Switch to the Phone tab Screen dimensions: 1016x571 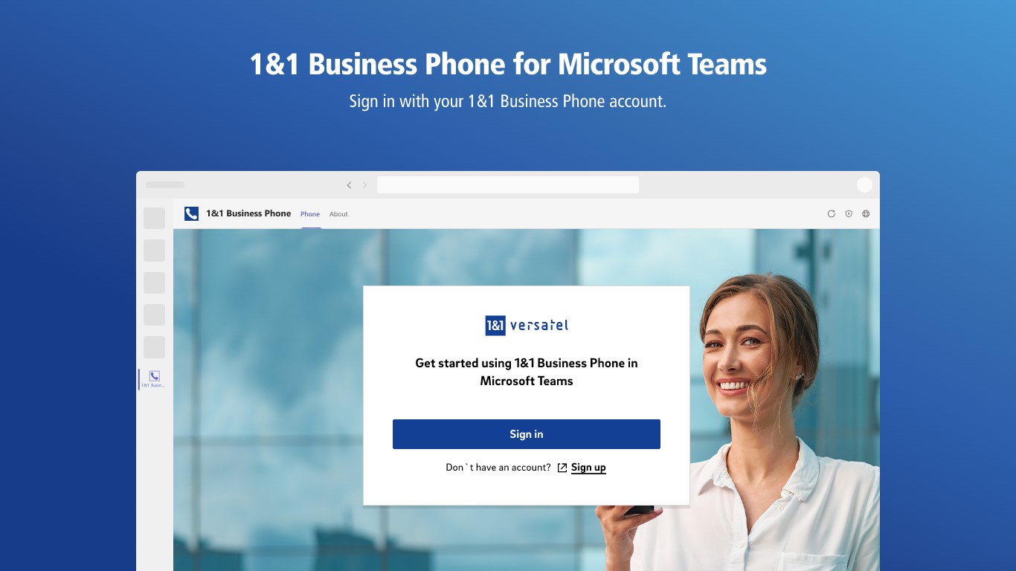(x=310, y=214)
